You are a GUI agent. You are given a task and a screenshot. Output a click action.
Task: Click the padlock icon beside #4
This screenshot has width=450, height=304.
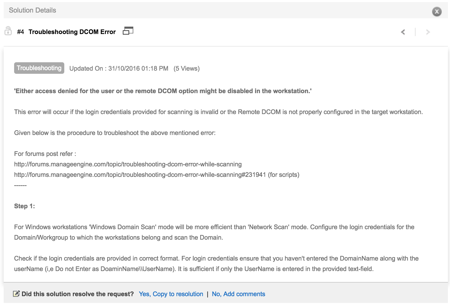[8, 31]
